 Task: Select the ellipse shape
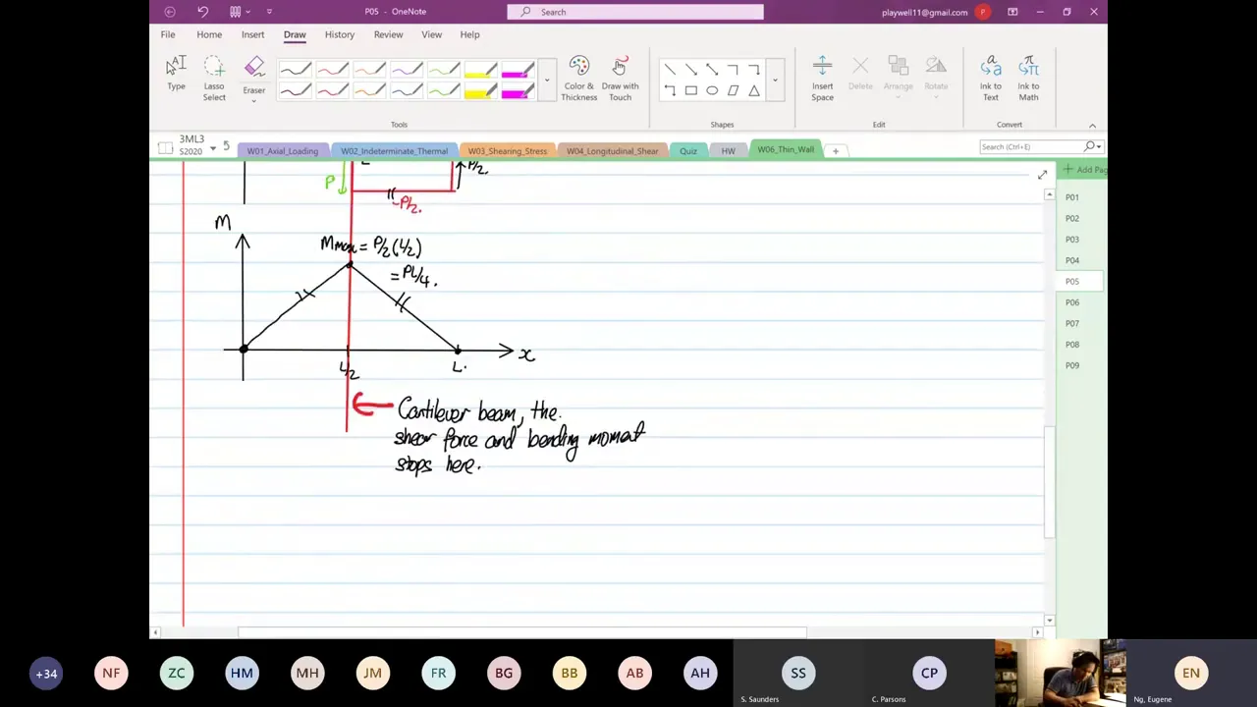pyautogui.click(x=712, y=90)
